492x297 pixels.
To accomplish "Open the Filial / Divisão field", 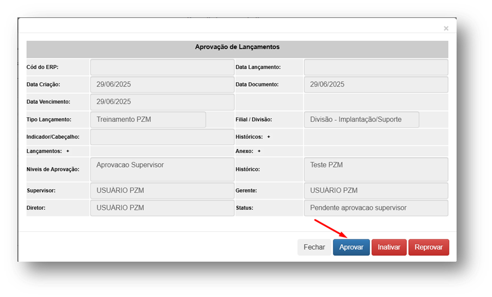I will [361, 120].
